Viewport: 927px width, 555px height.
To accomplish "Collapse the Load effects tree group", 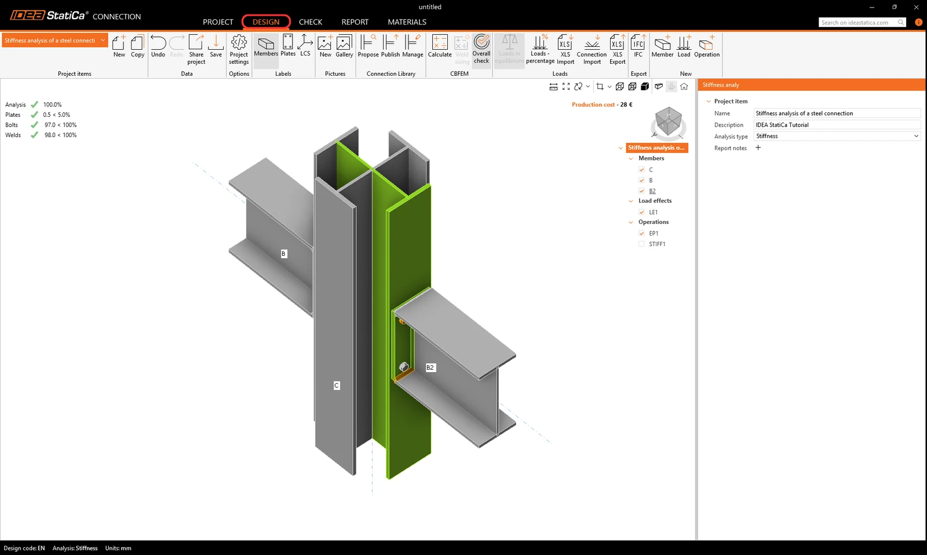I will 631,201.
